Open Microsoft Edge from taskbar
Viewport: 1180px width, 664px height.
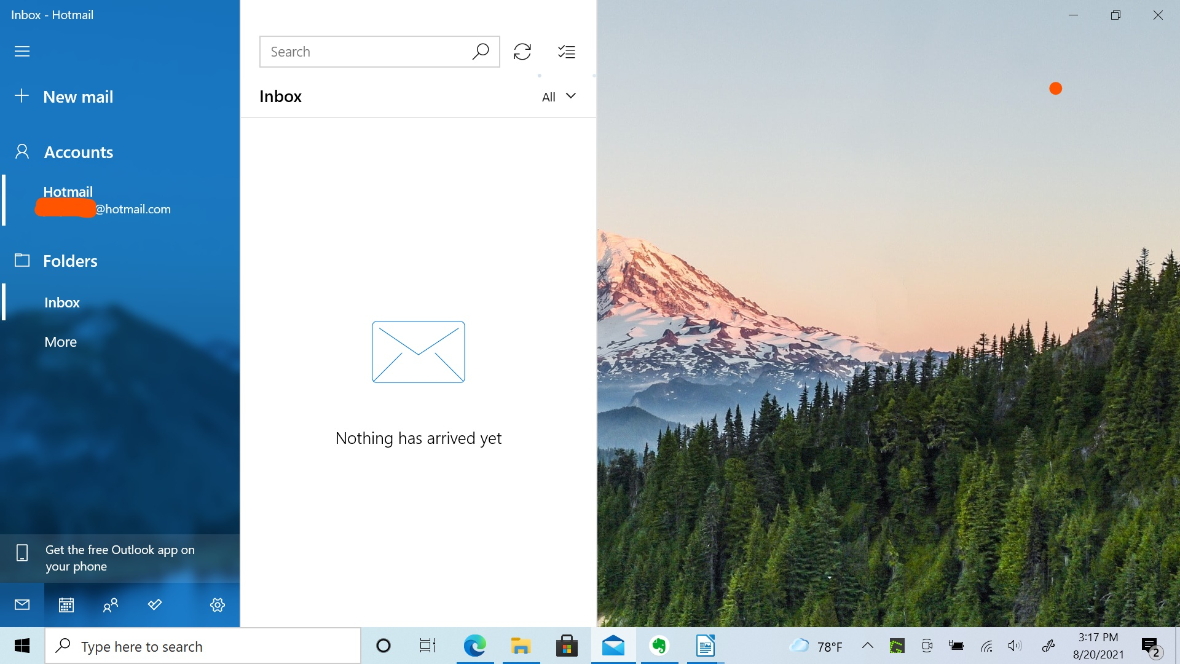tap(474, 646)
